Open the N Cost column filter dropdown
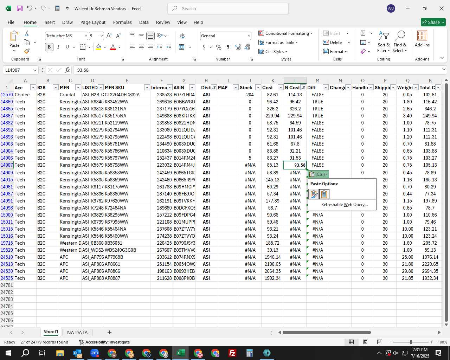This screenshot has height=360, width=450. click(x=303, y=88)
